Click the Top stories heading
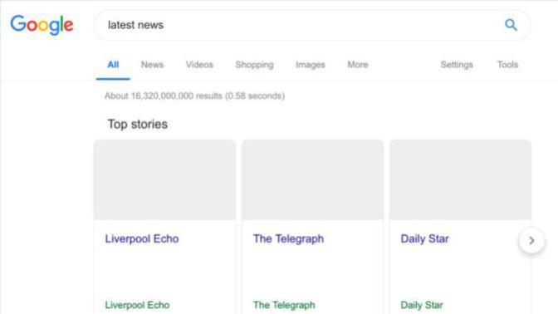 click(138, 125)
